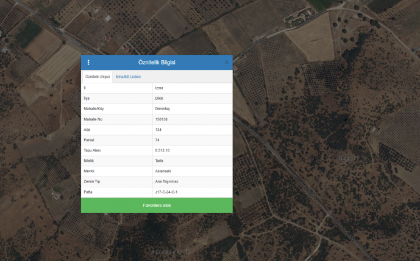The width and height of the screenshot is (420, 261).
Task: Click the dialog header title text
Action: coord(157,62)
